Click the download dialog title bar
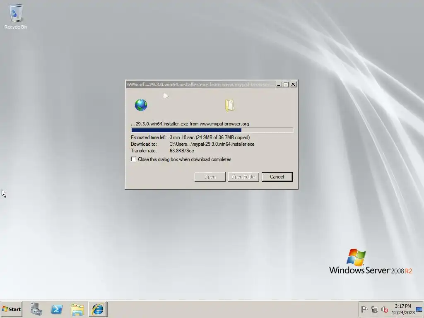Viewport: 424px width, 318px height. point(200,84)
